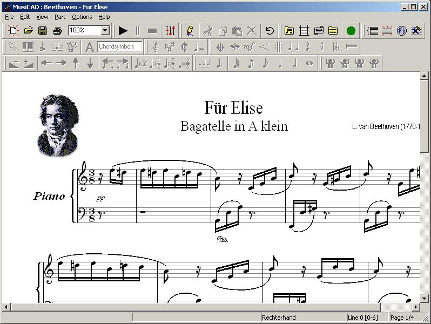Screen dimensions: 431x324
Task: Move selection right with the right arrow
Action: pyautogui.click(x=60, y=63)
